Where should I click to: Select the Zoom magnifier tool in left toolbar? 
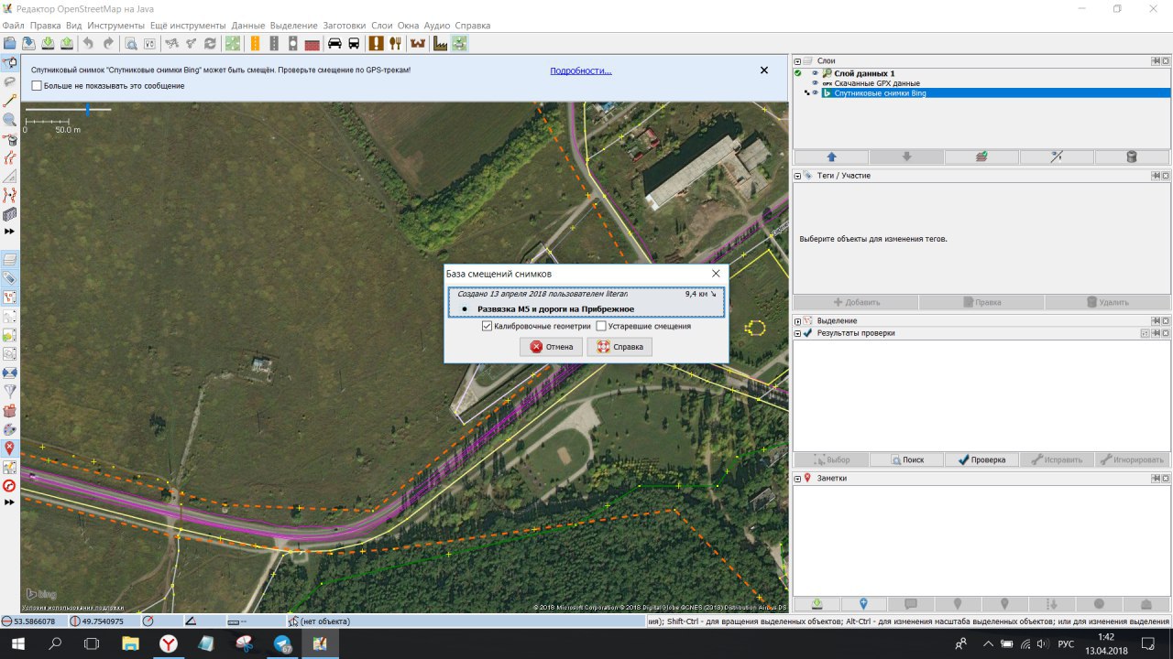point(10,120)
